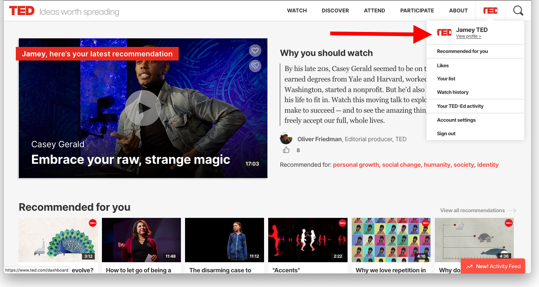Click Oliver Friedman name text

319,139
